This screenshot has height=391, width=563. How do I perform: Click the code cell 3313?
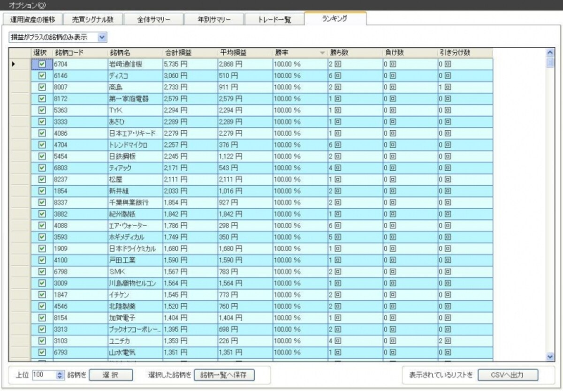[80, 329]
